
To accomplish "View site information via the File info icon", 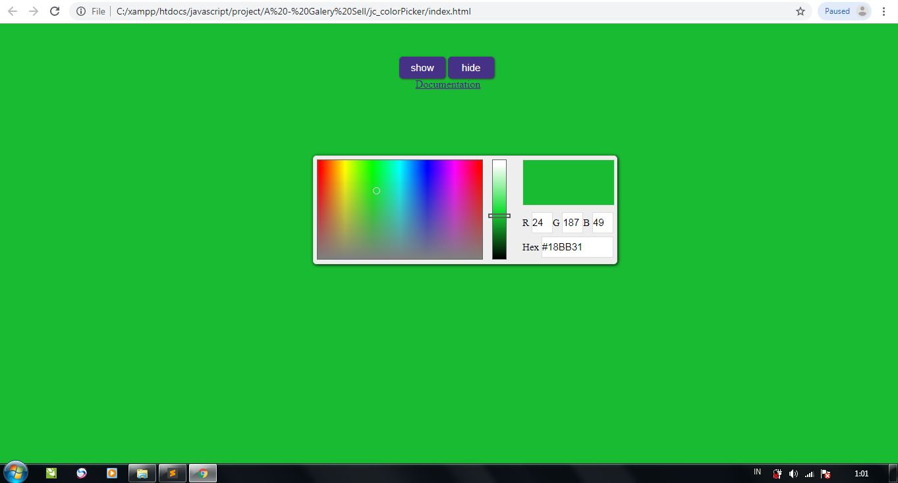I will [x=80, y=11].
